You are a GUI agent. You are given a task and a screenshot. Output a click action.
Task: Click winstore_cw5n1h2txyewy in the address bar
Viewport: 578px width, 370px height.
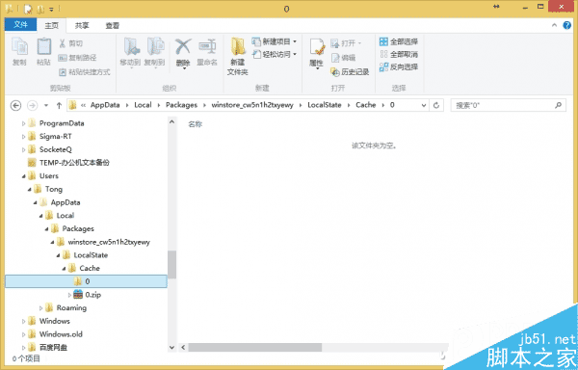pyautogui.click(x=252, y=105)
